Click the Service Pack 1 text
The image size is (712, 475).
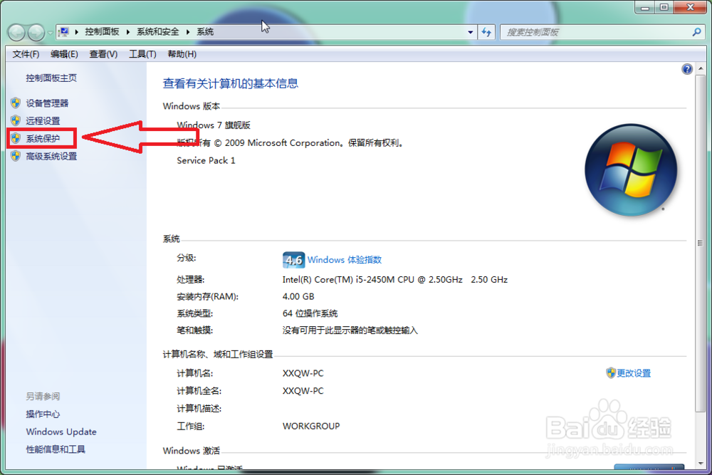(206, 160)
